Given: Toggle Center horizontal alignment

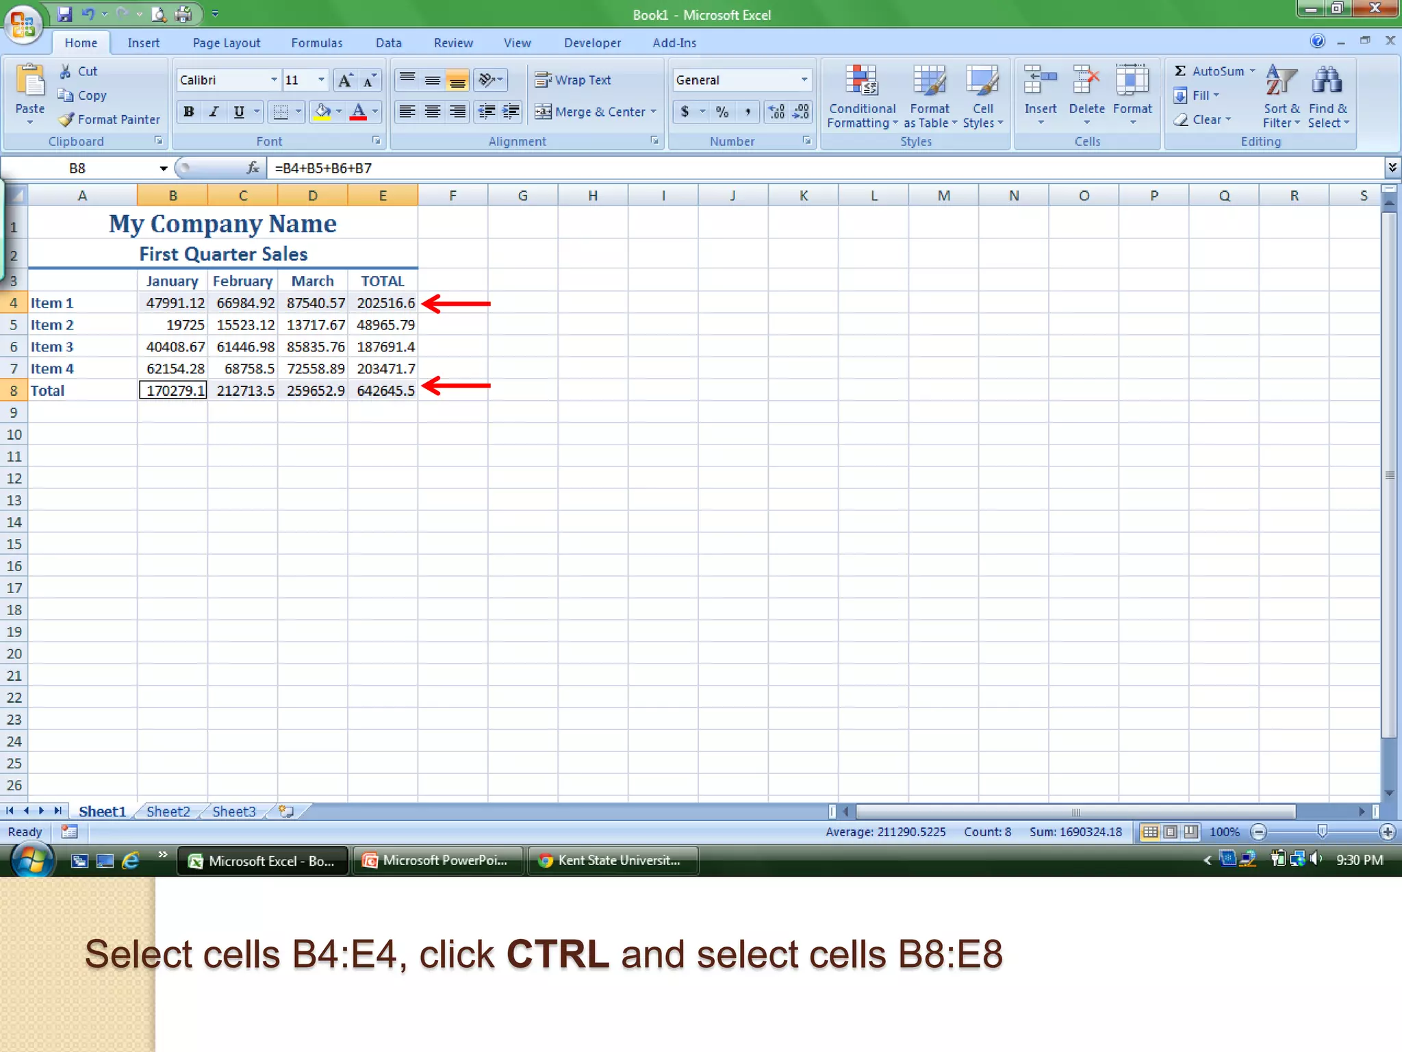Looking at the screenshot, I should [432, 112].
